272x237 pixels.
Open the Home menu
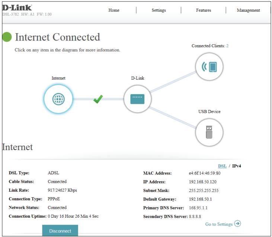point(114,10)
